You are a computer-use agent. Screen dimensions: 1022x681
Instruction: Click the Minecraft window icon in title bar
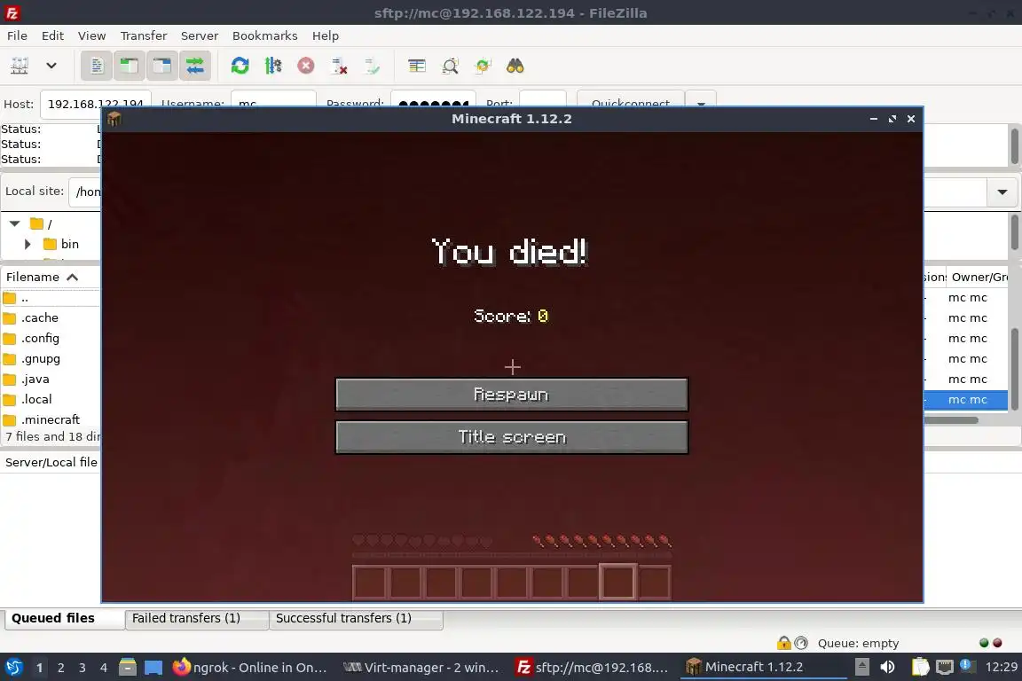coord(114,119)
